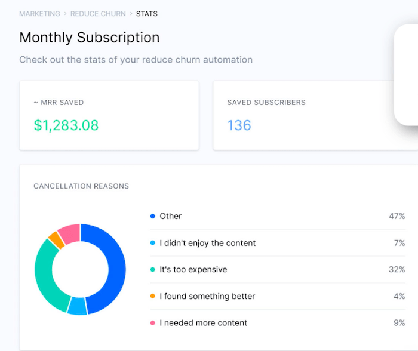This screenshot has width=418, height=351.
Task: Select the STATS breadcrumb item
Action: (147, 14)
